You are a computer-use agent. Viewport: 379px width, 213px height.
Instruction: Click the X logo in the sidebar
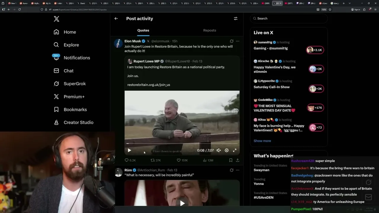point(57,19)
